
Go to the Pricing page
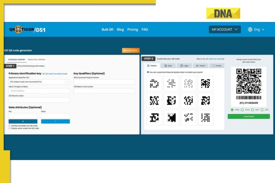(x=132, y=29)
